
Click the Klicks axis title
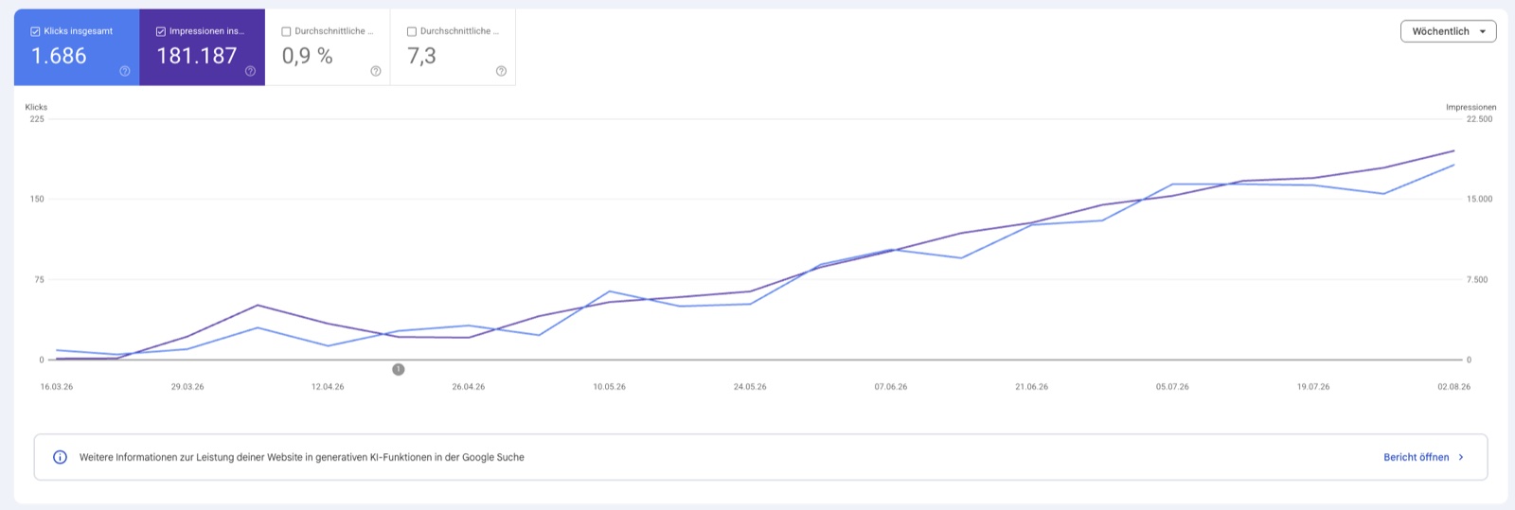point(36,107)
